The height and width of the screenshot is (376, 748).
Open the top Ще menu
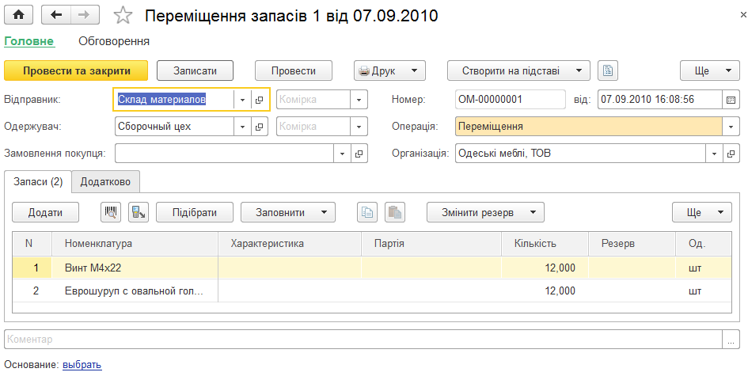tap(710, 70)
